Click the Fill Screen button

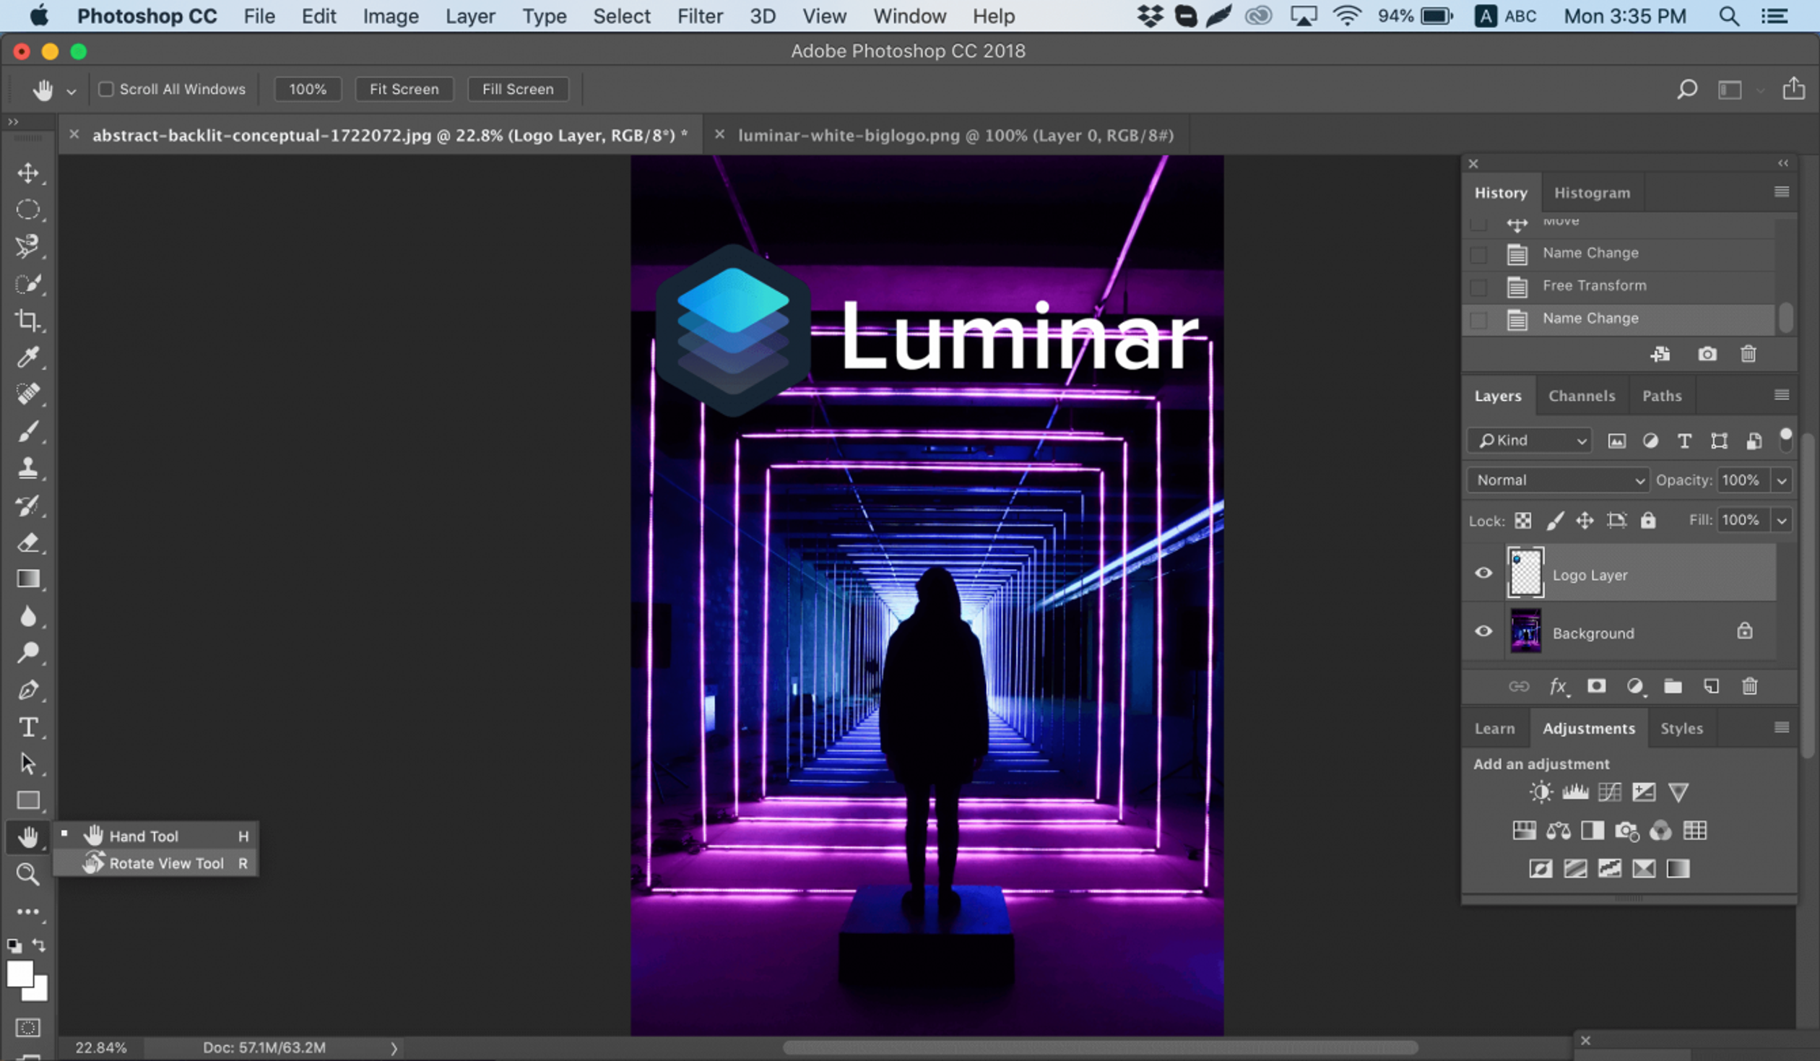point(518,88)
